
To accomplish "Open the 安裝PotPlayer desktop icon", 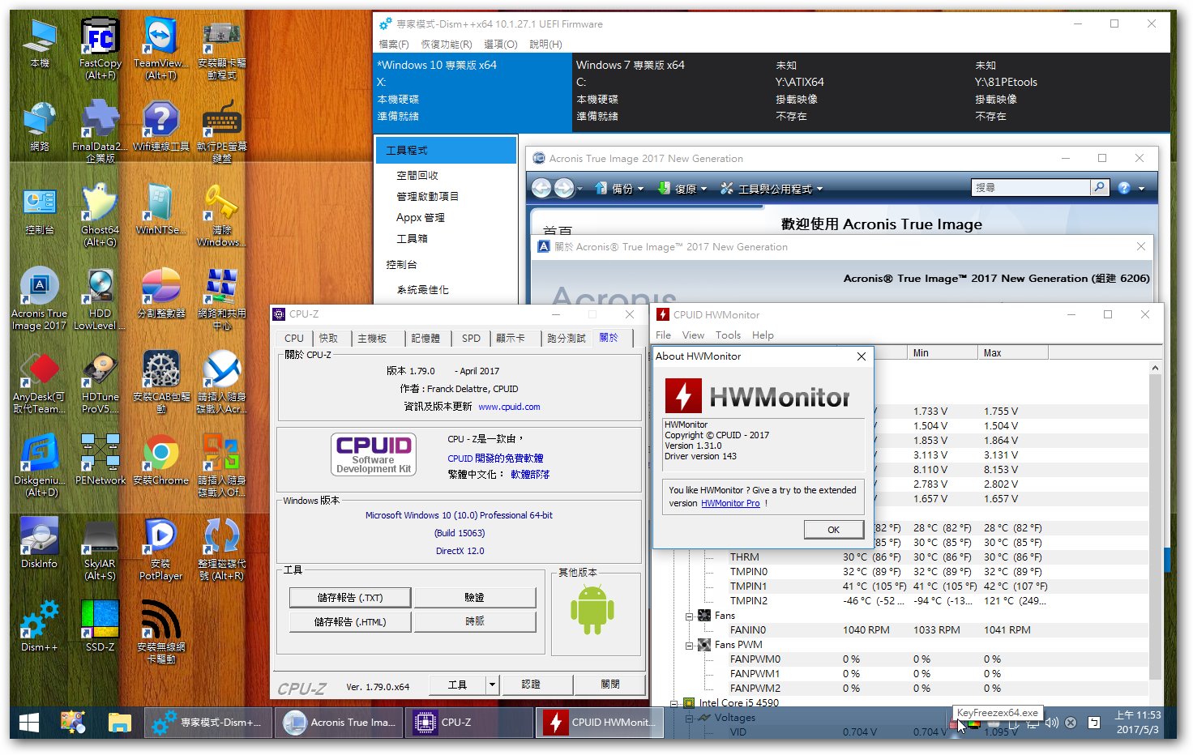I will coord(160,549).
